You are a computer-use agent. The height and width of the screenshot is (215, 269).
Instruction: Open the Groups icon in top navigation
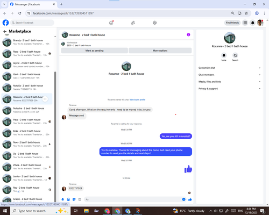point(154,23)
